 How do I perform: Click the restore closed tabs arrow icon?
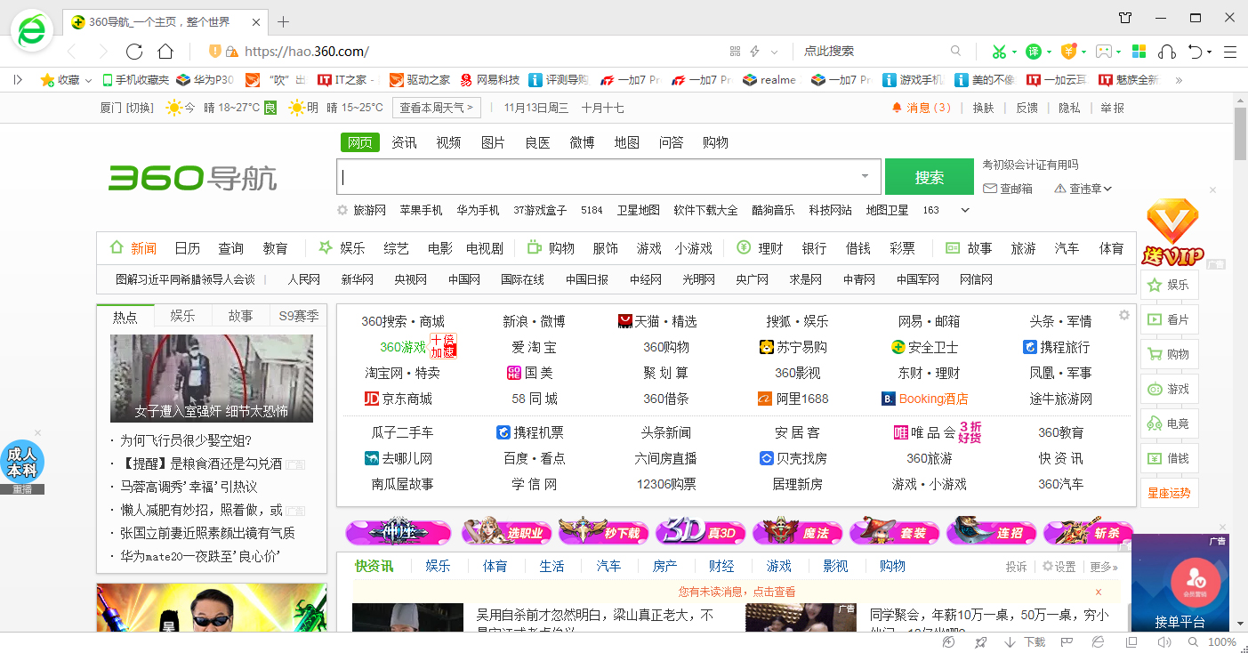pos(1196,51)
